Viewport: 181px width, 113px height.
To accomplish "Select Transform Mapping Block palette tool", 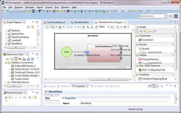I will (x=153, y=79).
